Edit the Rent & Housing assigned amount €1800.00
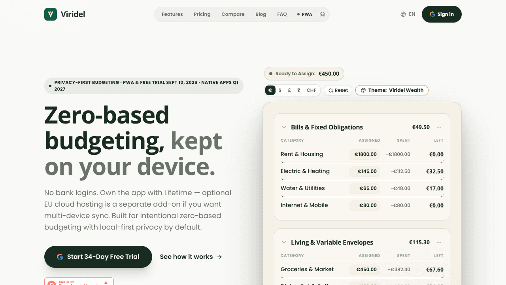Viewport: 506px width, 285px height. point(364,154)
